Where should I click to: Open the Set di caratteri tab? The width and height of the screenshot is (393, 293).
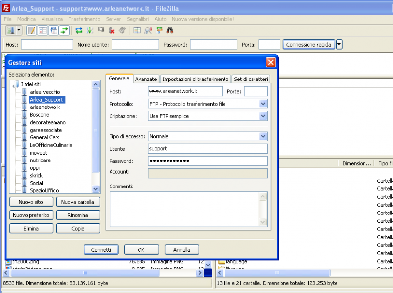[x=251, y=79]
